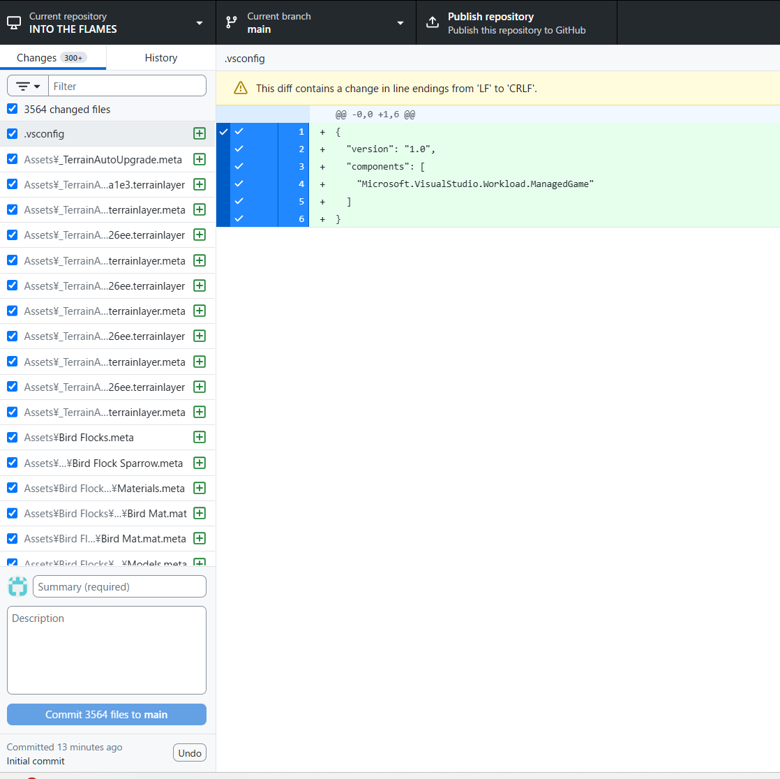This screenshot has width=780, height=779.
Task: Click the added icon for Assets¥Bird Flocks.meta
Action: (200, 437)
